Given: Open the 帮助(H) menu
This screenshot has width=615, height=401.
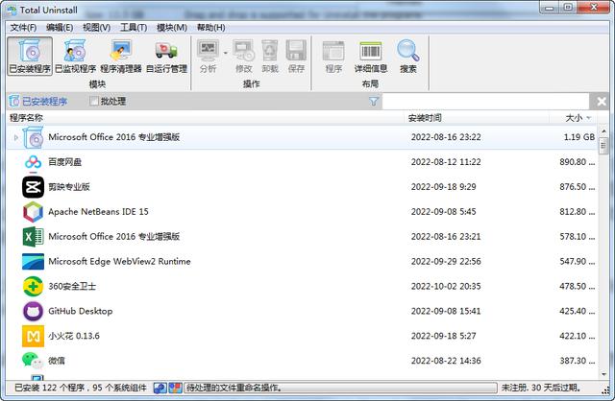Looking at the screenshot, I should click(210, 28).
